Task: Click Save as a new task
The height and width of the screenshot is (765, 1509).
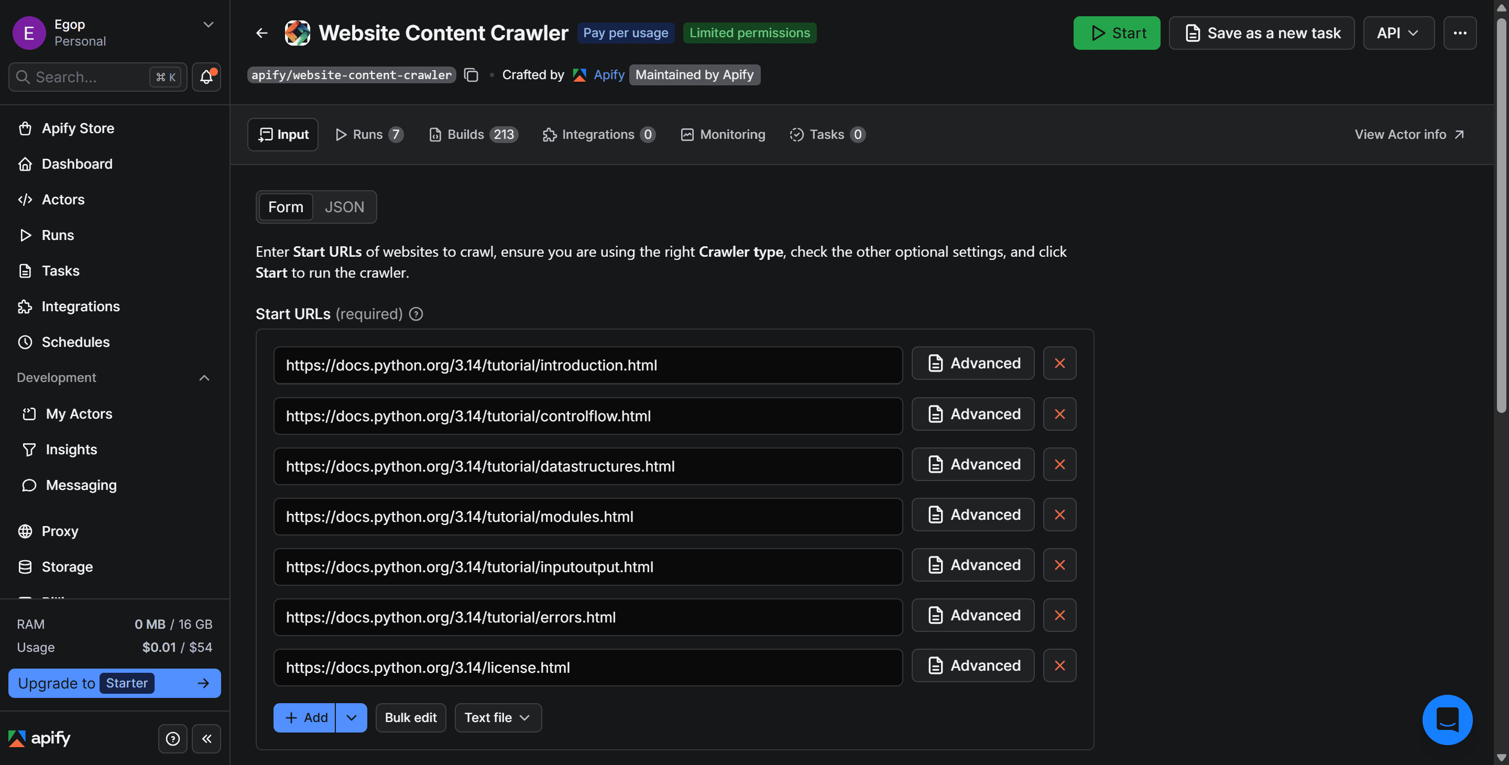Action: click(x=1262, y=33)
